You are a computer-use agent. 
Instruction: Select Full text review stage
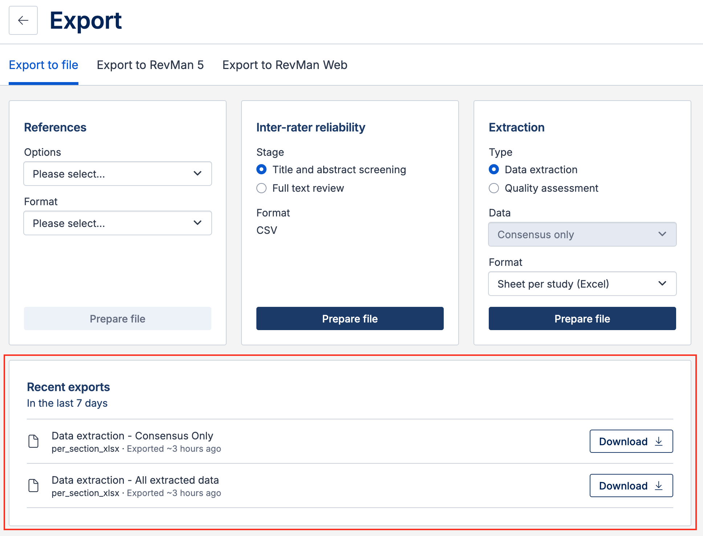[261, 188]
